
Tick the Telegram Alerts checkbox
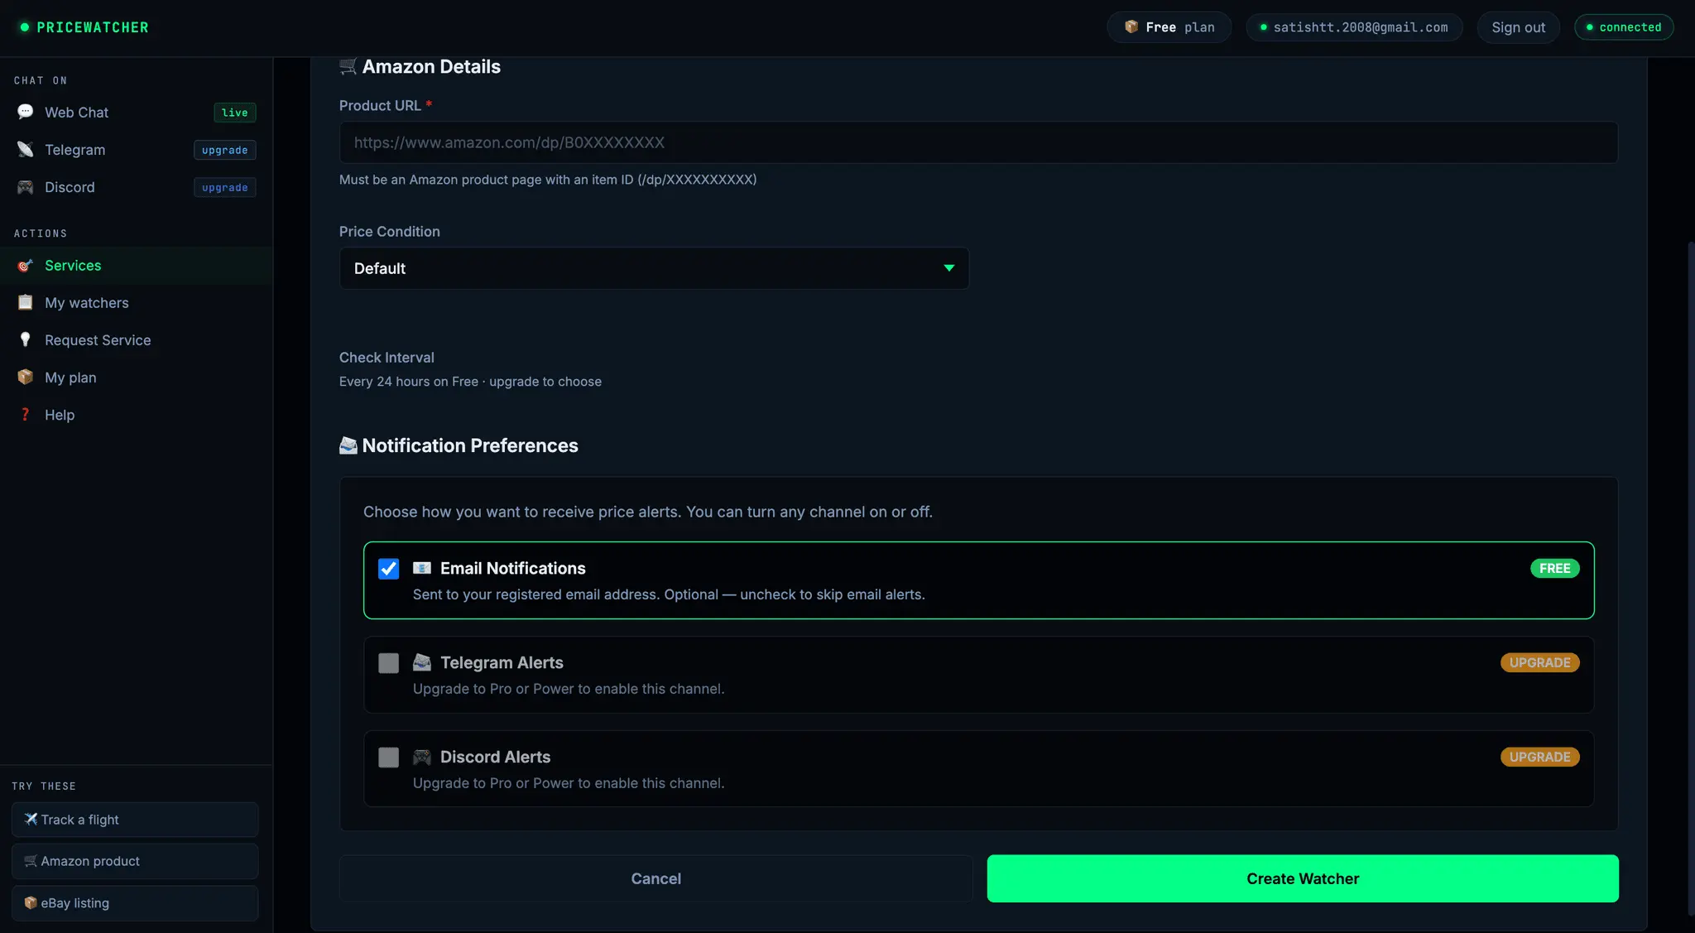tap(388, 663)
